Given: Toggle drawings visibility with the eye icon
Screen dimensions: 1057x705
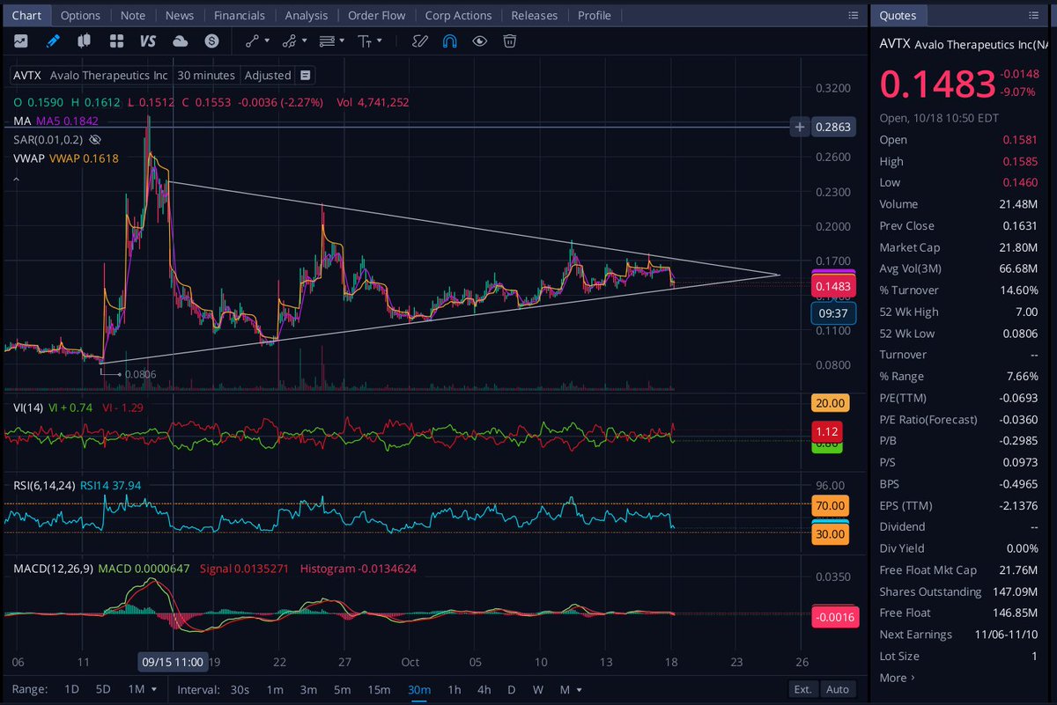Looking at the screenshot, I should pyautogui.click(x=479, y=40).
